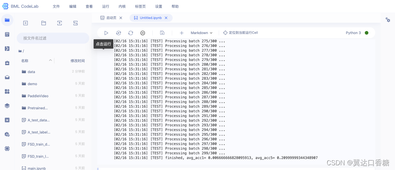The image size is (395, 170).
Task: Click the third left sidebar icon
Action: pyautogui.click(x=7, y=49)
